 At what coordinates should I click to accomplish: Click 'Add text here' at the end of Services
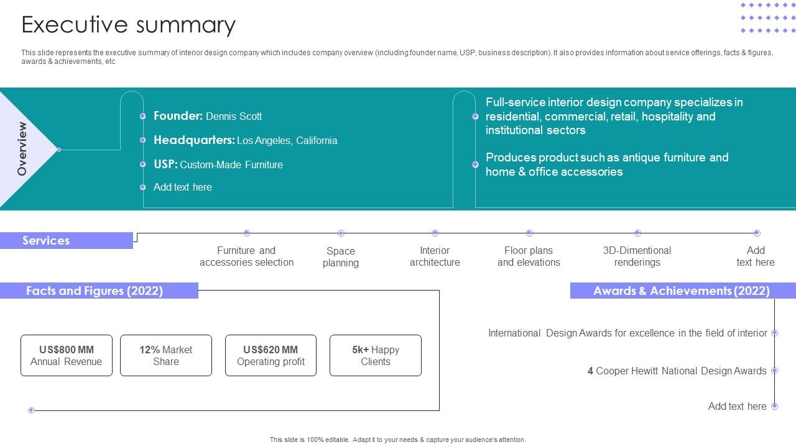pyautogui.click(x=756, y=256)
